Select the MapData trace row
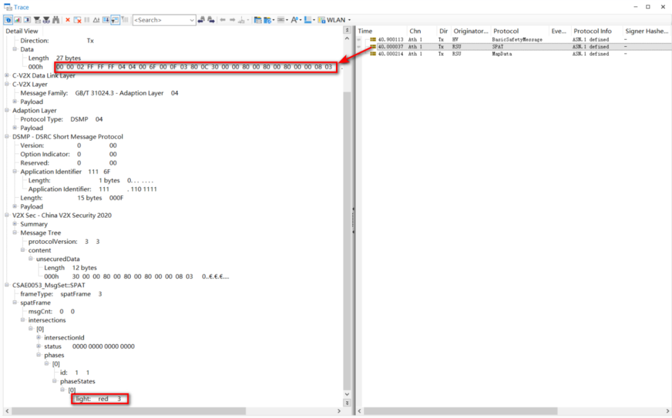The width and height of the screenshot is (672, 418). 513,54
